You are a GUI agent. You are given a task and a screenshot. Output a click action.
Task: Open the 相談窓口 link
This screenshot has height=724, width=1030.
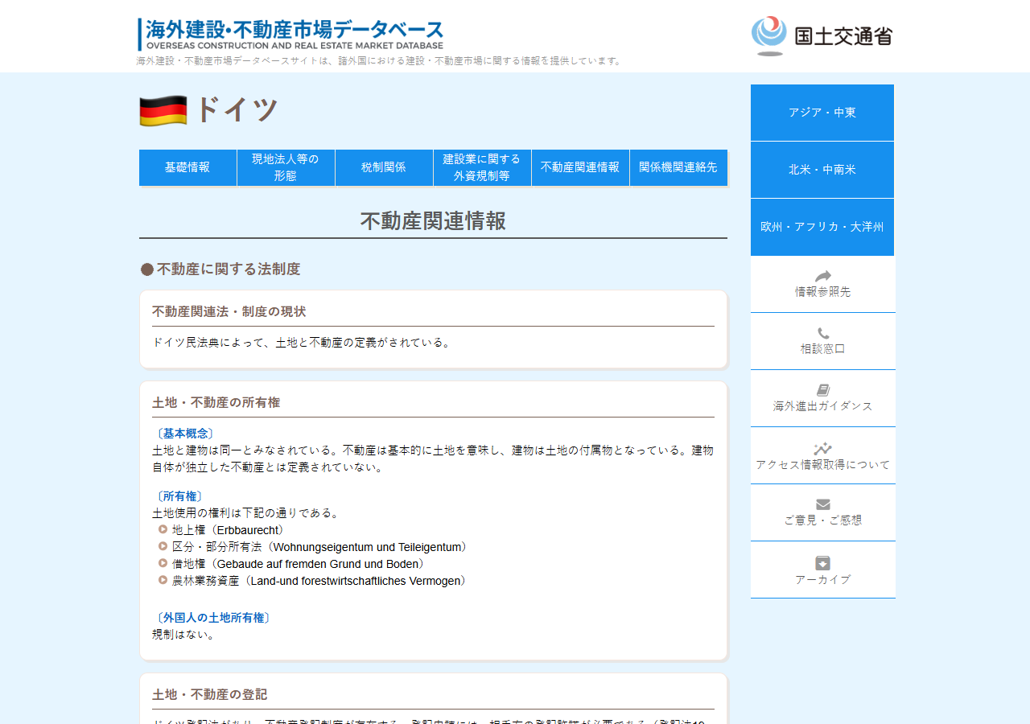tap(822, 341)
